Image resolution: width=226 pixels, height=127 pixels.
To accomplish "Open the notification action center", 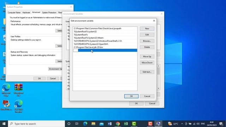I will (x=221, y=124).
